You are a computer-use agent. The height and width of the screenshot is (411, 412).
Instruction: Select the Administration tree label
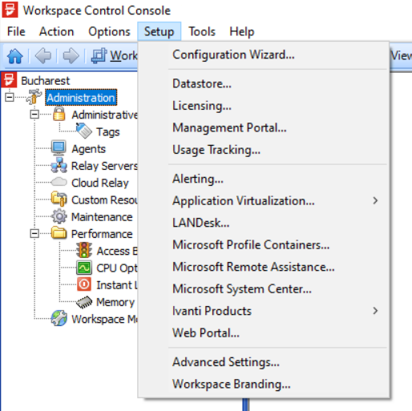81,98
